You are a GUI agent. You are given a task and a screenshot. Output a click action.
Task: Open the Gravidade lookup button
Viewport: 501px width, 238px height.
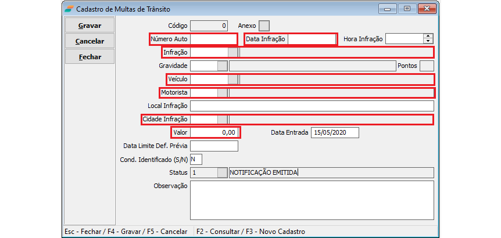coord(223,66)
